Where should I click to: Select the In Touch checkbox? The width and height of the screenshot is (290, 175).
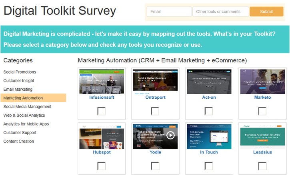tap(209, 166)
